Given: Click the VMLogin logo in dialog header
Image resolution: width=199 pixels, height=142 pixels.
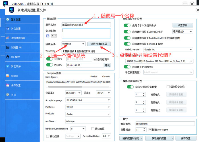Looking at the screenshot, I should 12,10.
